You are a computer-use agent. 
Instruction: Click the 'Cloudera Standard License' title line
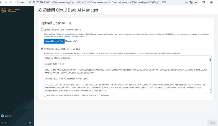[x=58, y=58]
